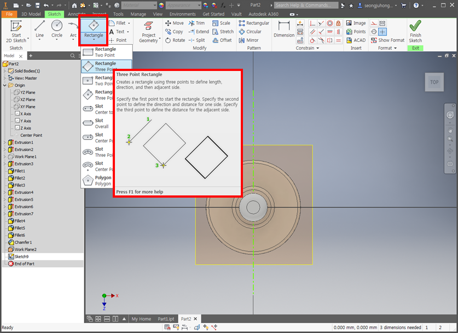The height and width of the screenshot is (333, 458).
Task: Expand the Extrusion1 node
Action: (x=5, y=142)
